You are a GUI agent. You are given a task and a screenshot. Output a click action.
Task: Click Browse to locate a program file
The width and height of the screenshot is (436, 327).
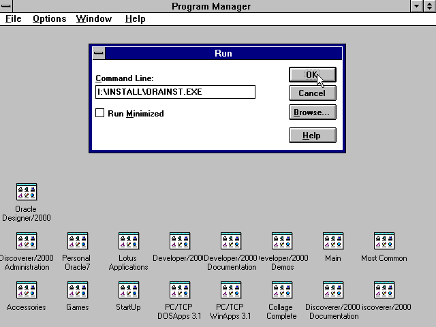pos(312,112)
